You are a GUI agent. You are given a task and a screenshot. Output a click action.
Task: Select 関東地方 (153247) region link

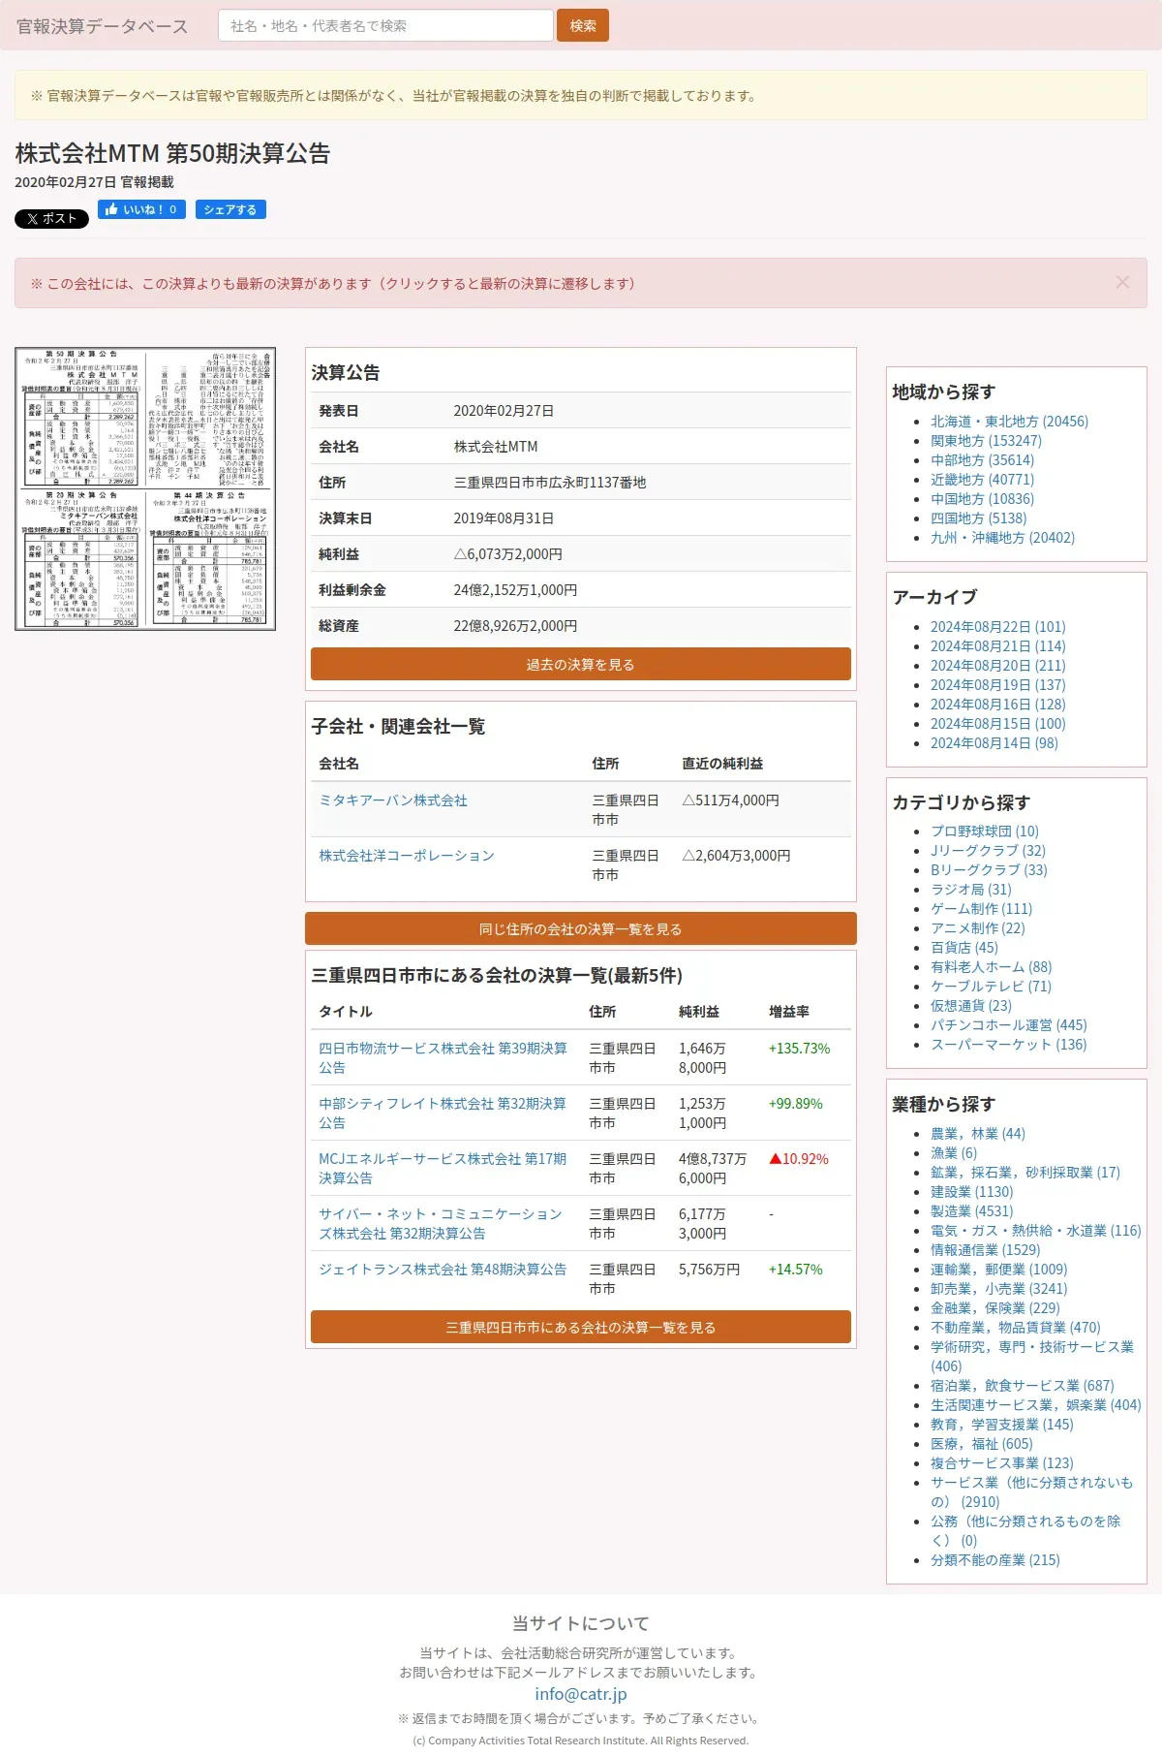click(x=986, y=441)
